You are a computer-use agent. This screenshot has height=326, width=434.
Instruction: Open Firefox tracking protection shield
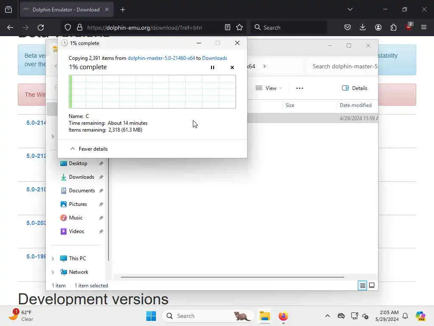(68, 28)
